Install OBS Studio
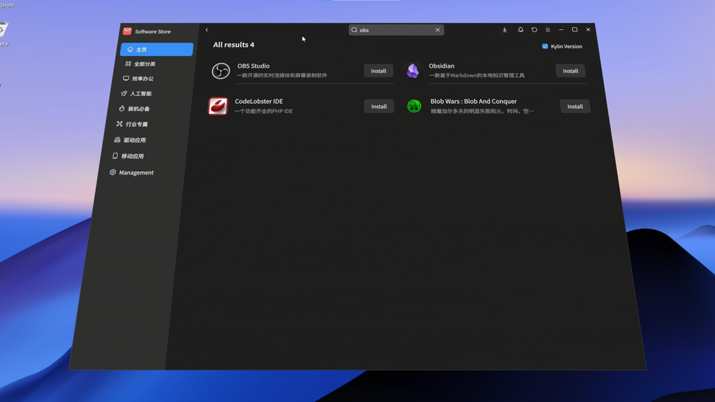Screen dimensions: 715x402 (378, 70)
